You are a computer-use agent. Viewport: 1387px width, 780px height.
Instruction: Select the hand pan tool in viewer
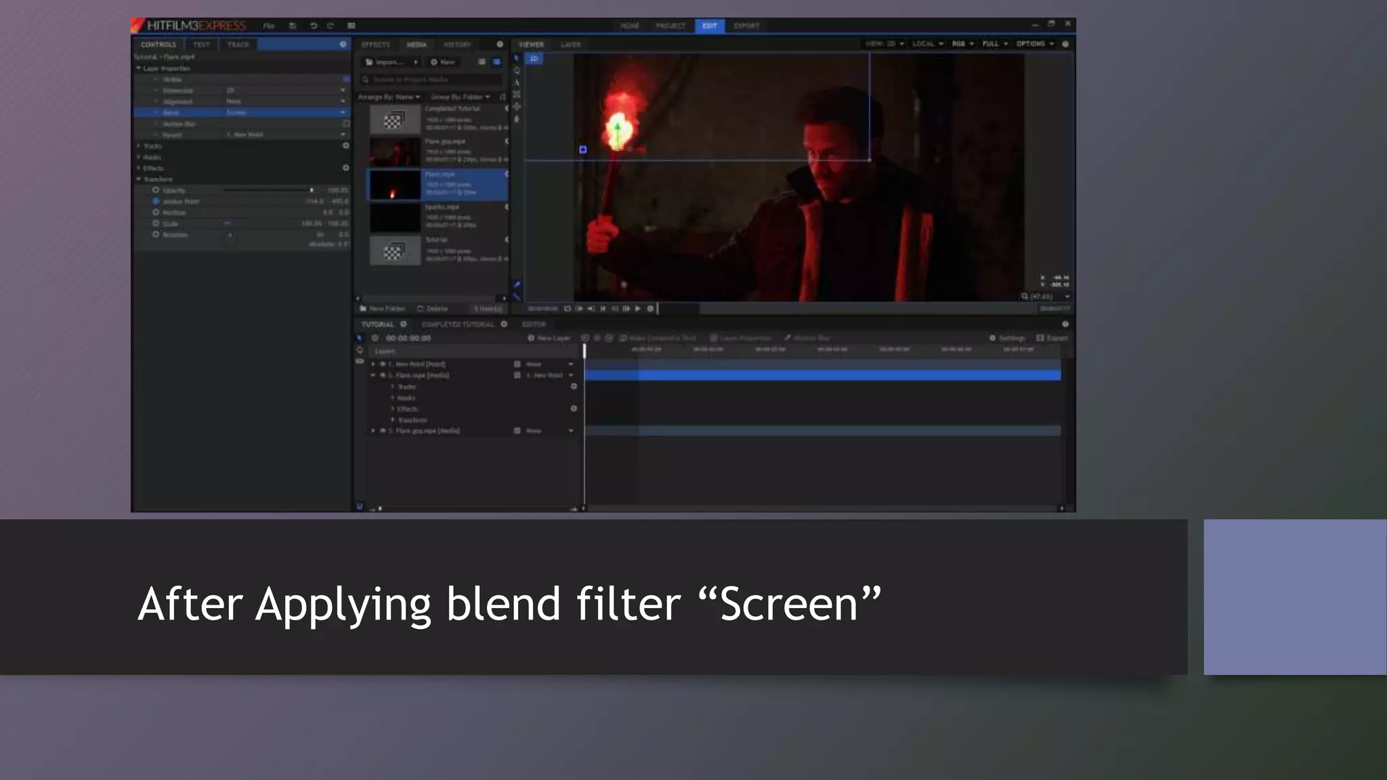coord(517,119)
